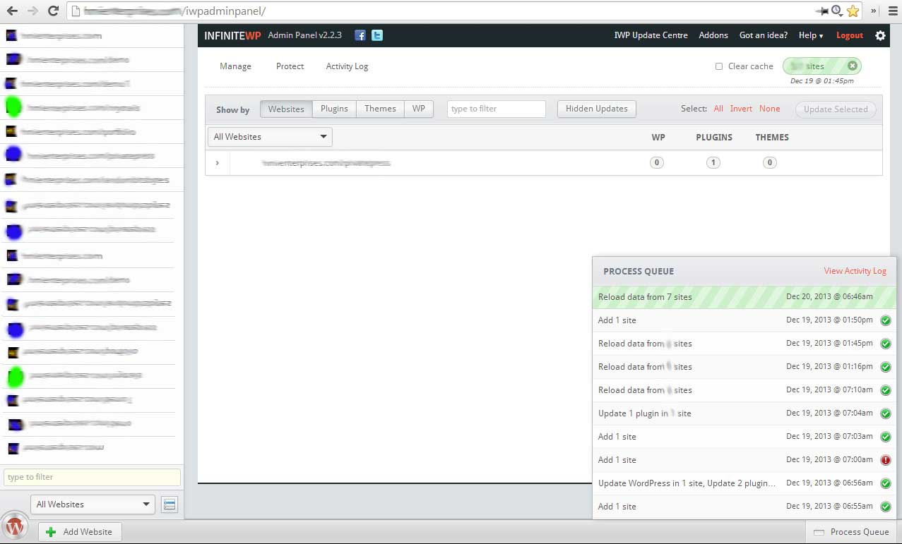Image resolution: width=902 pixels, height=544 pixels.
Task: Click the clock extension icon in address bar
Action: pos(837,11)
